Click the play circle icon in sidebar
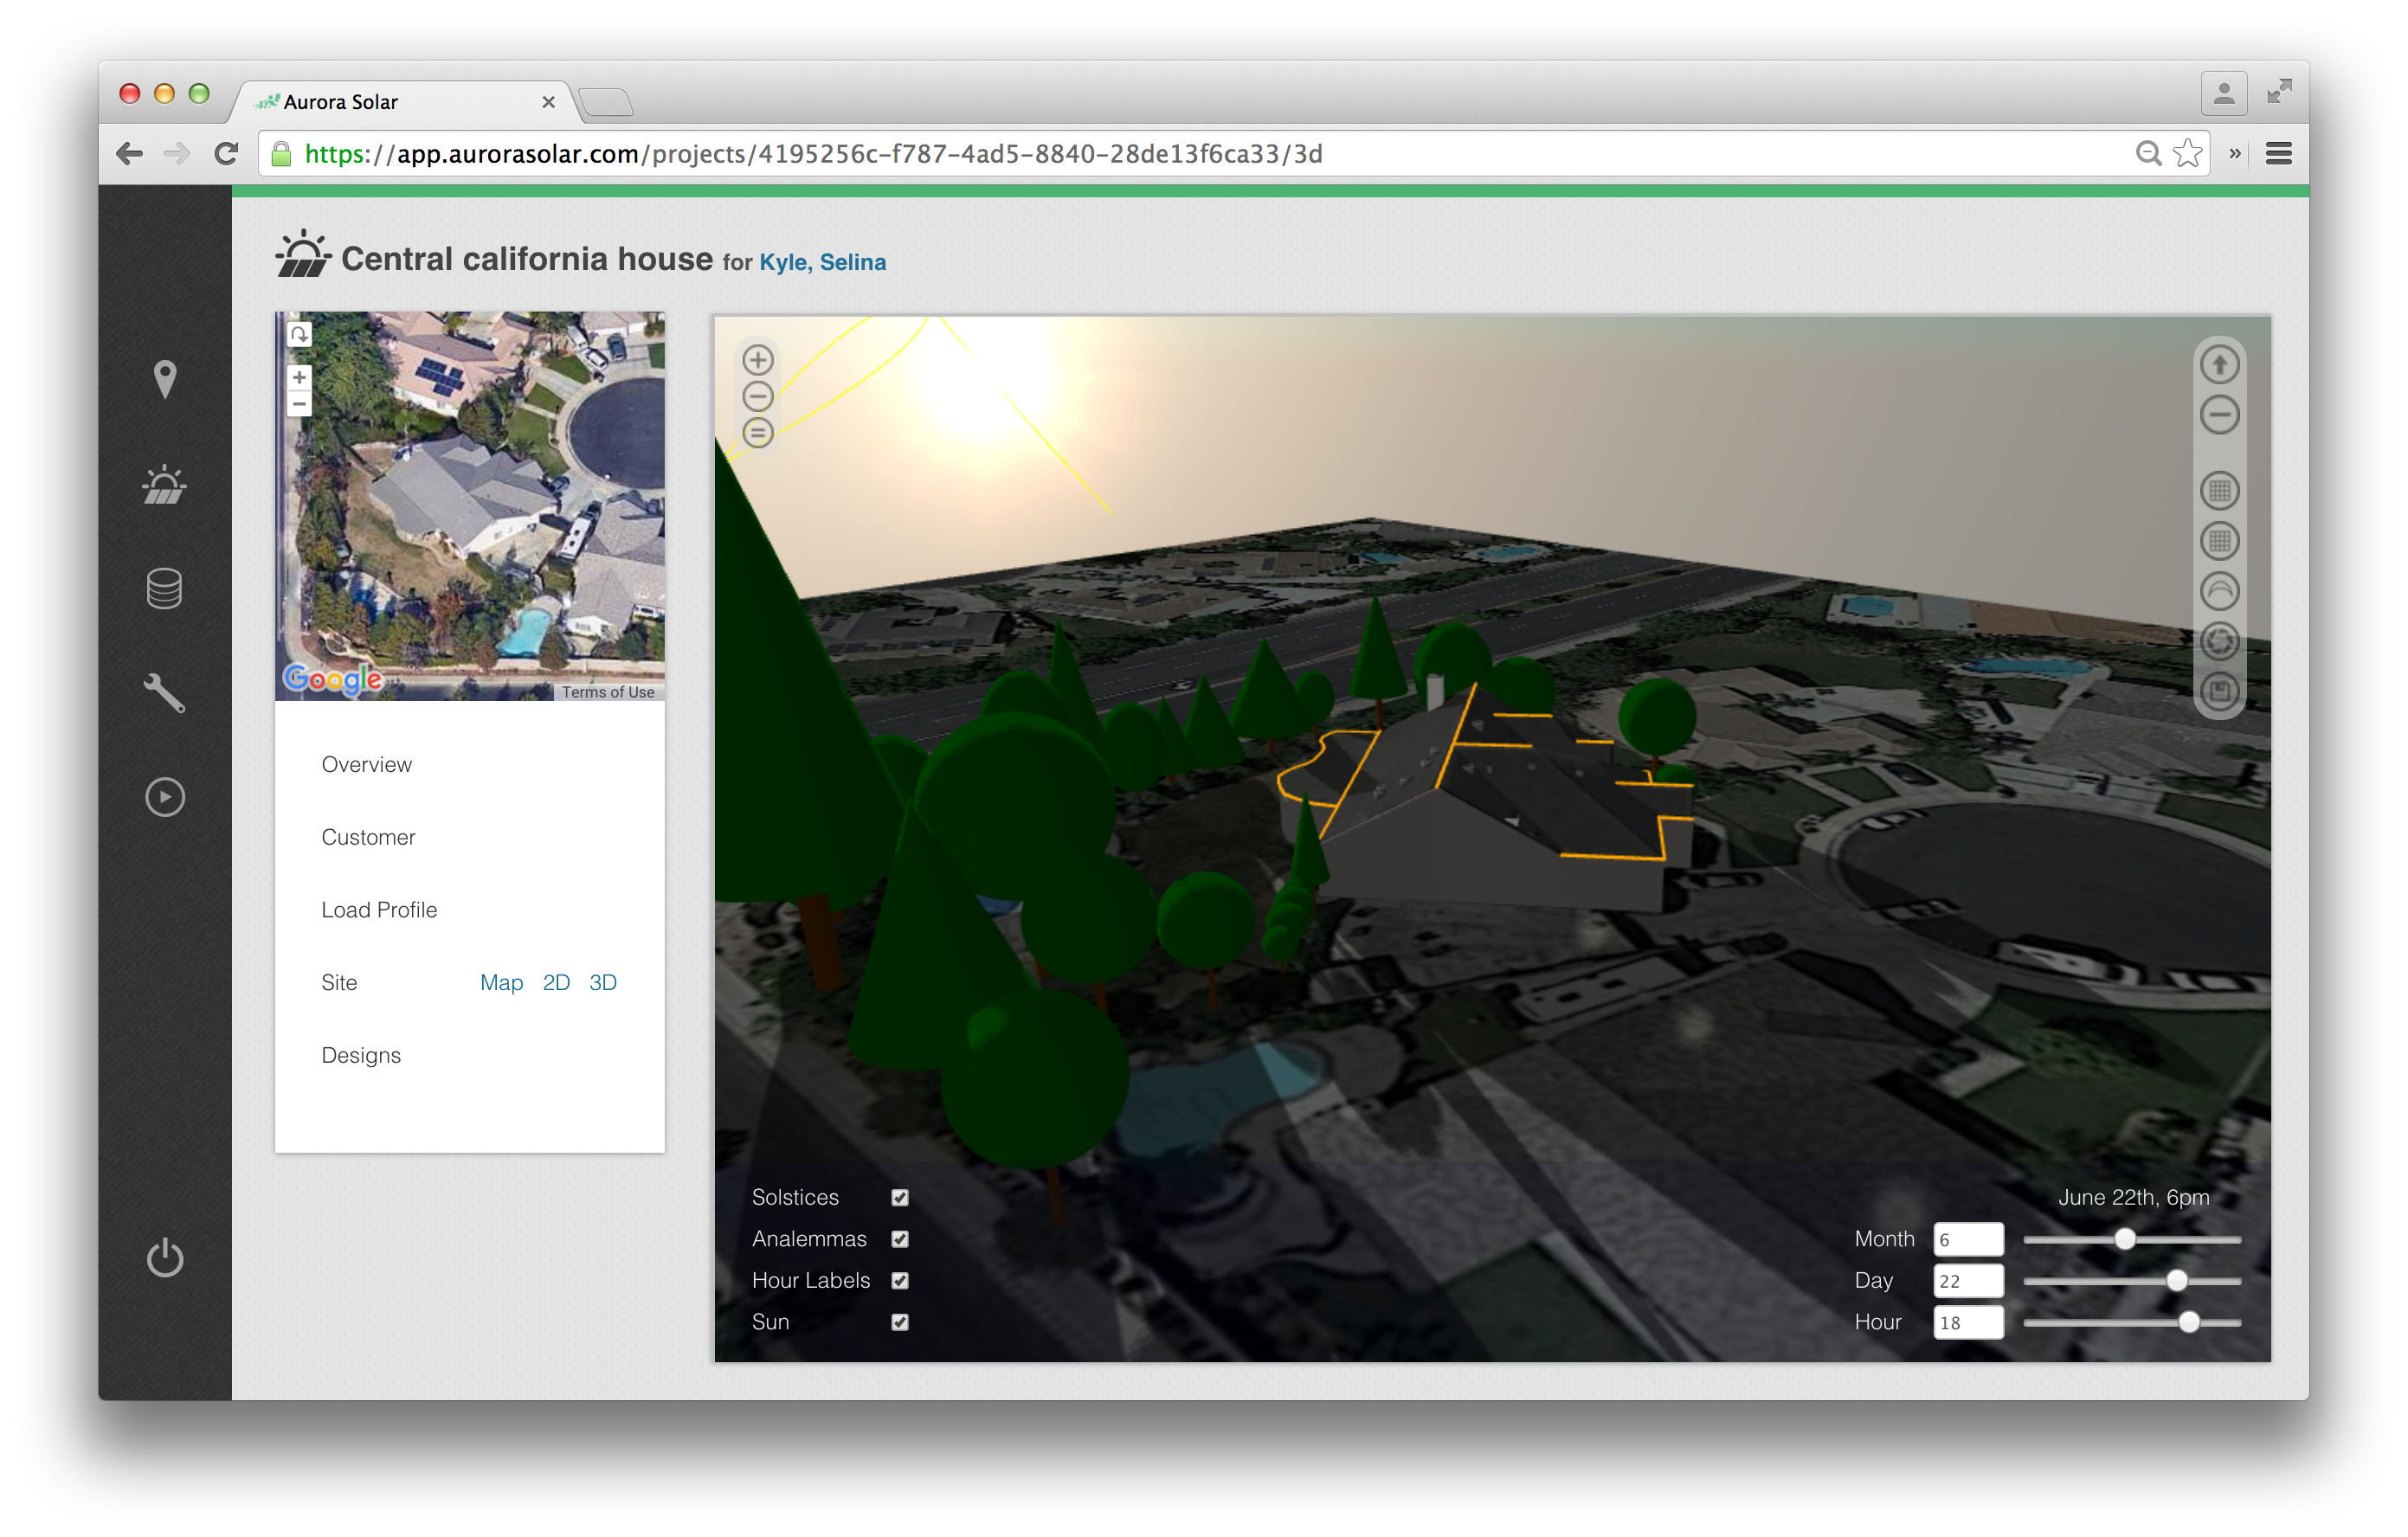 (165, 797)
